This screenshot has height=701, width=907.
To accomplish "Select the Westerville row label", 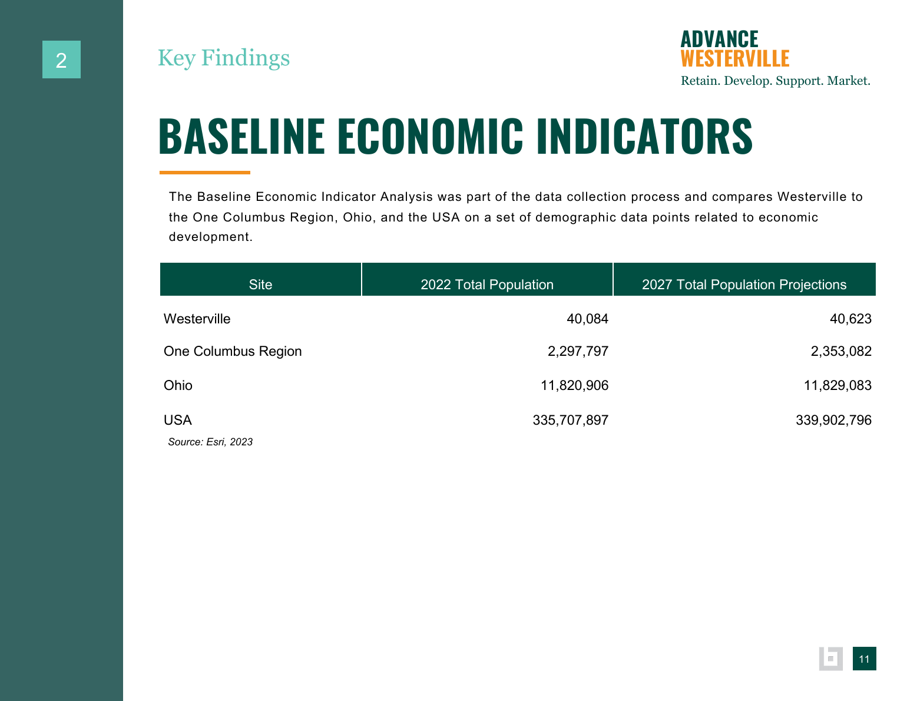I will 197,319.
